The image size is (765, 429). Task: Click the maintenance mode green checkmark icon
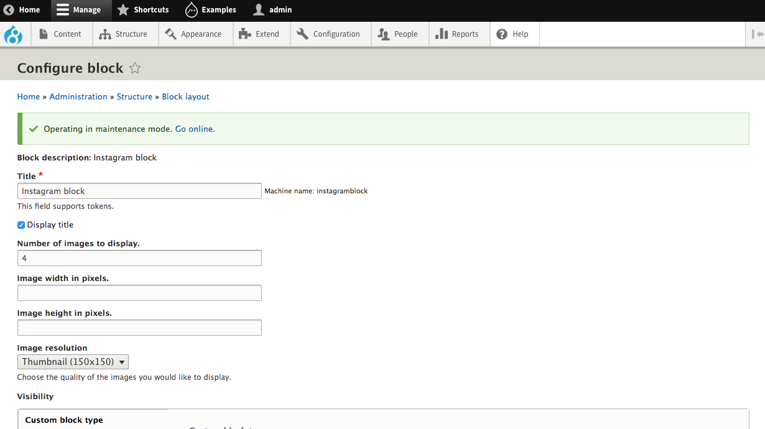(34, 129)
